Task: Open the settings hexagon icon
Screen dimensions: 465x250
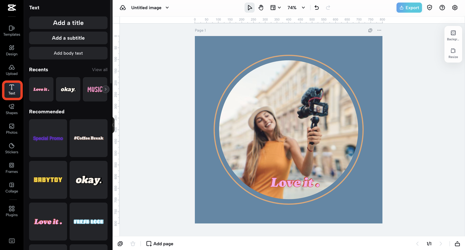Action: [x=455, y=8]
